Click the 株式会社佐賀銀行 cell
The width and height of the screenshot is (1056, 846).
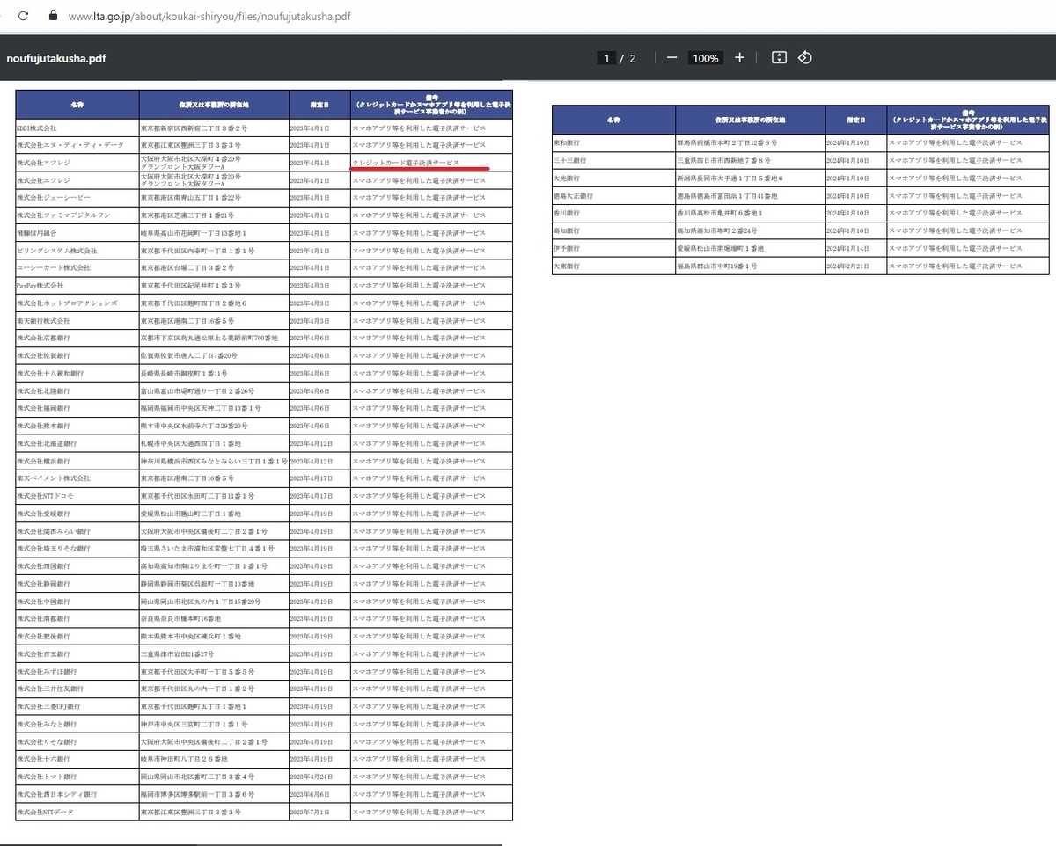[77, 356]
